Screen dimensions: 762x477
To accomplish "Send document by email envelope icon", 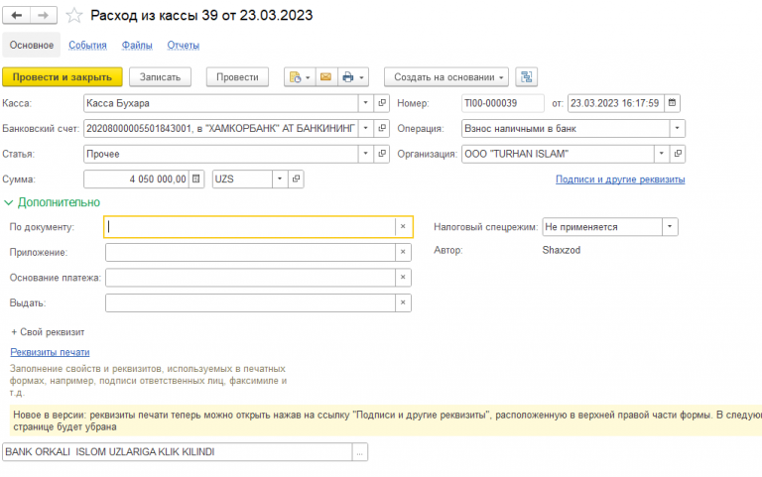I will [x=326, y=77].
